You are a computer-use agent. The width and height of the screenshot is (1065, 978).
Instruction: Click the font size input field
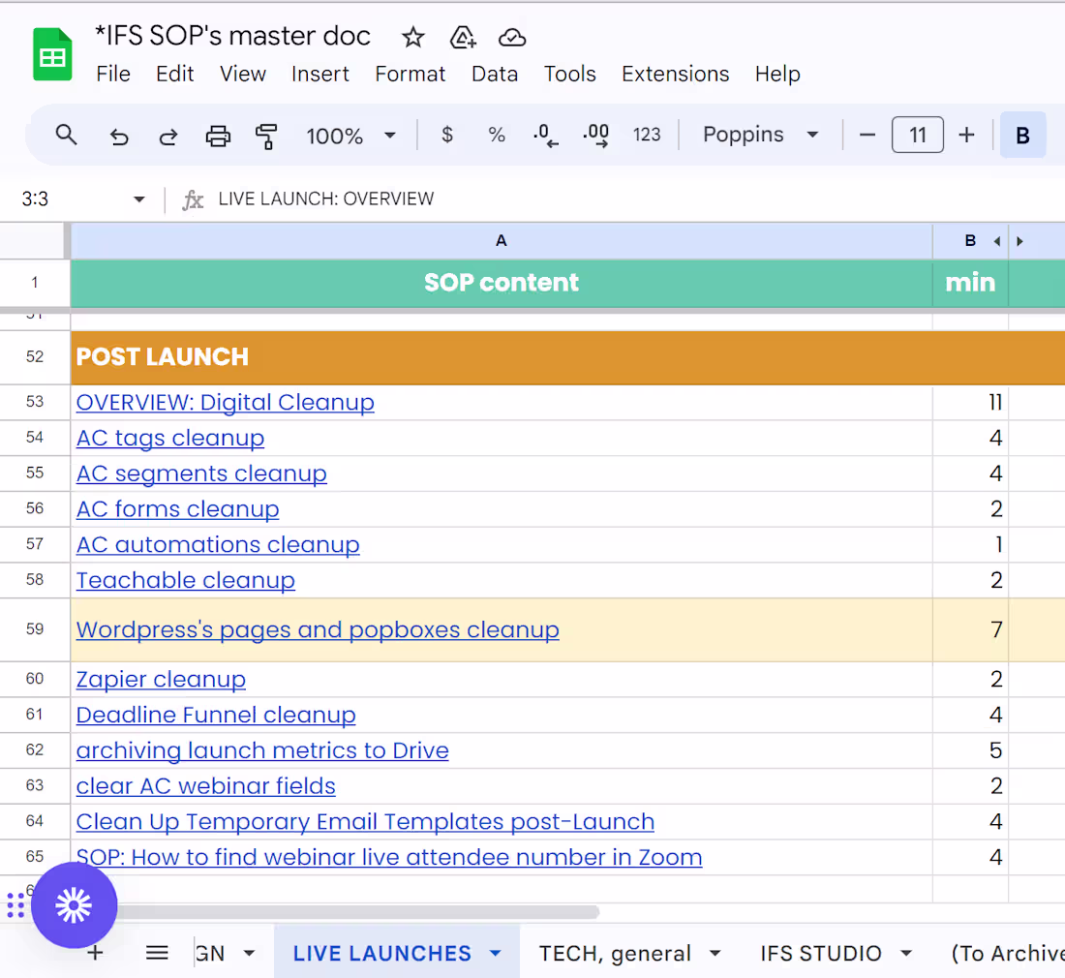tap(917, 136)
